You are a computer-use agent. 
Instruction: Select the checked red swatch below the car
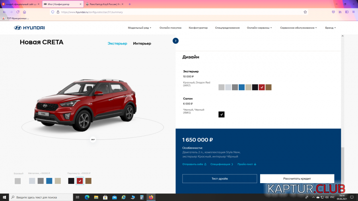coord(80,181)
